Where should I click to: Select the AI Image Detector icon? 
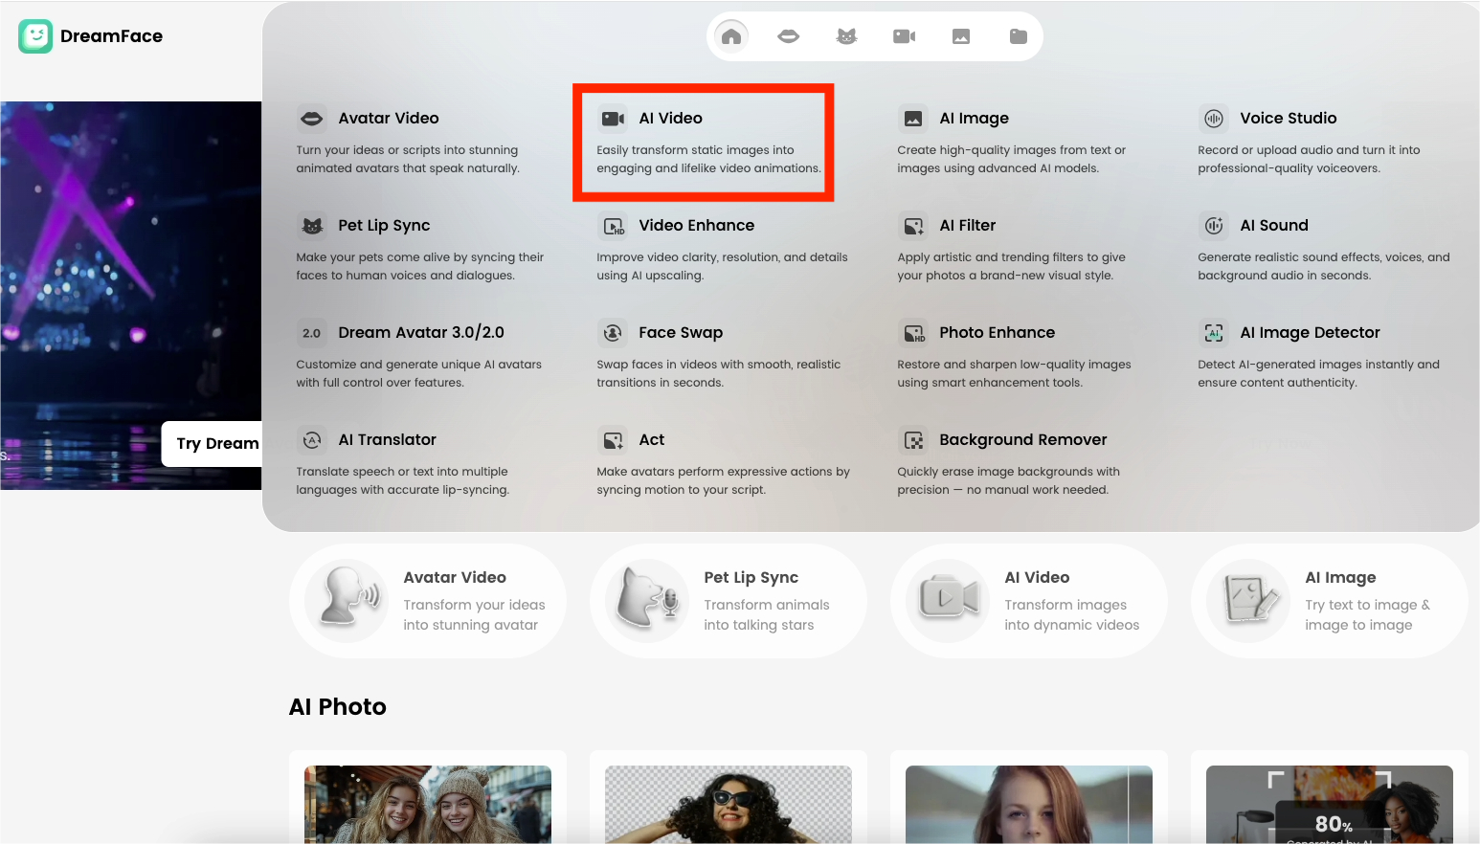(x=1214, y=333)
